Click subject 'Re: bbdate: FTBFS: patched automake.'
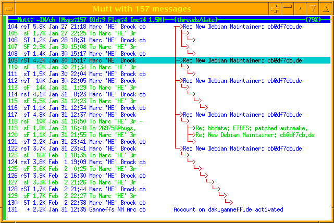334x223 pixels. (252, 128)
